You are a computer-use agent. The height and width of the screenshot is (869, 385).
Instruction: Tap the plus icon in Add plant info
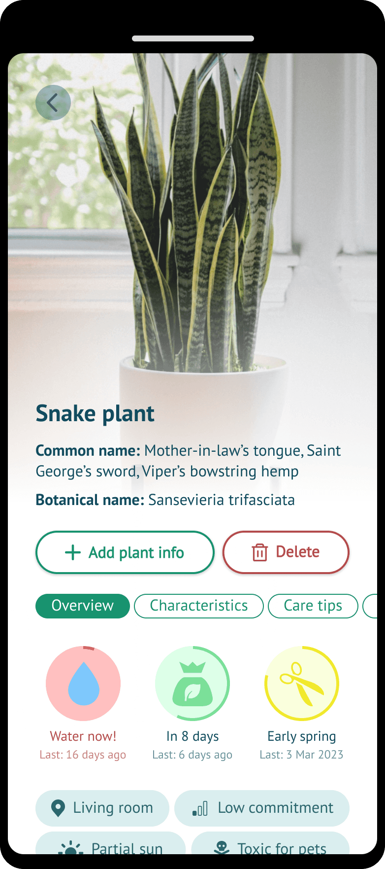point(73,552)
